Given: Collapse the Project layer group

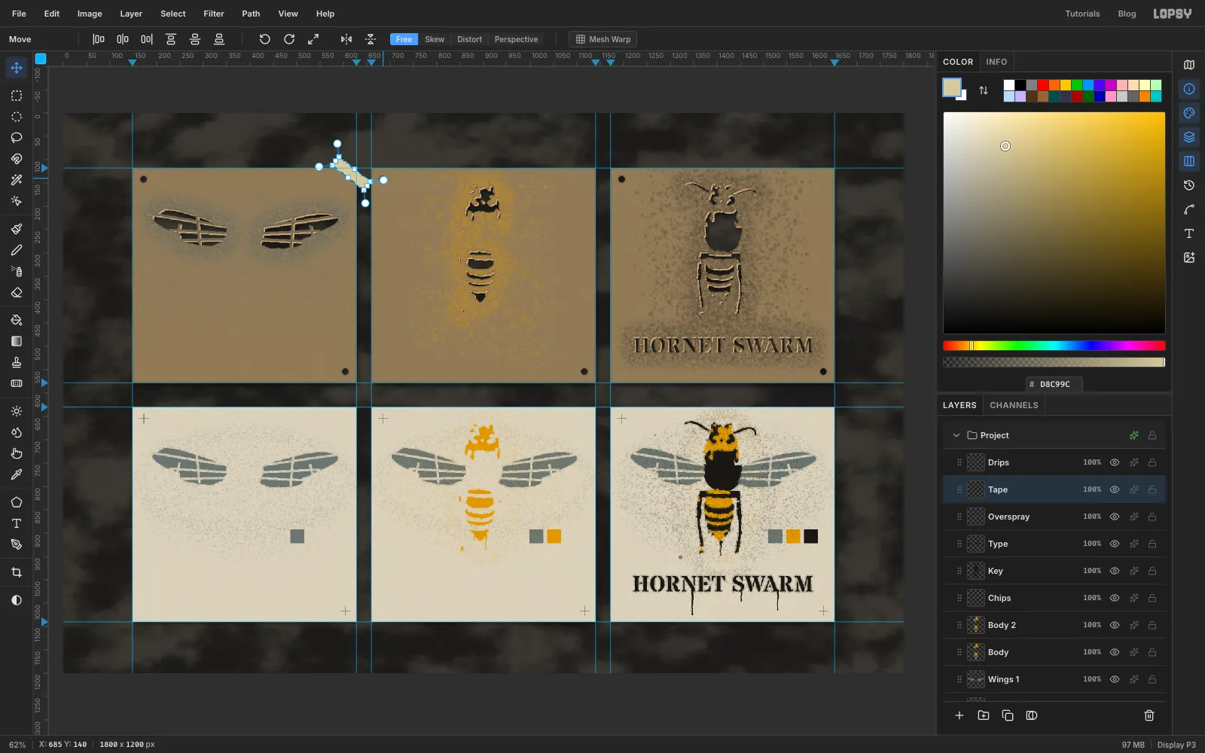Looking at the screenshot, I should (956, 435).
